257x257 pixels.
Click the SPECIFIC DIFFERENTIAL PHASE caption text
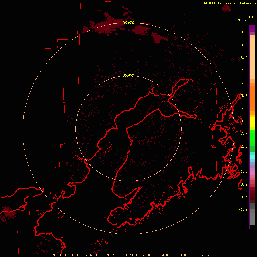[x=83, y=255]
